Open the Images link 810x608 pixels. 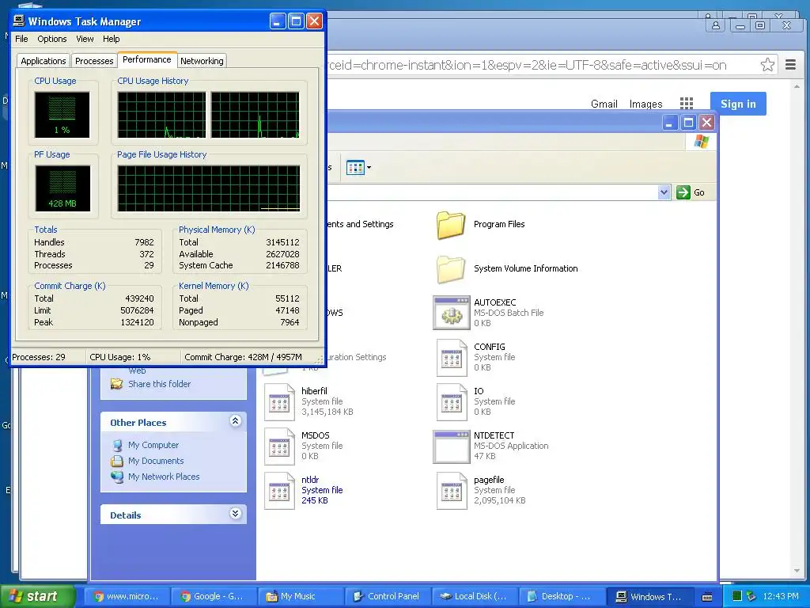645,104
